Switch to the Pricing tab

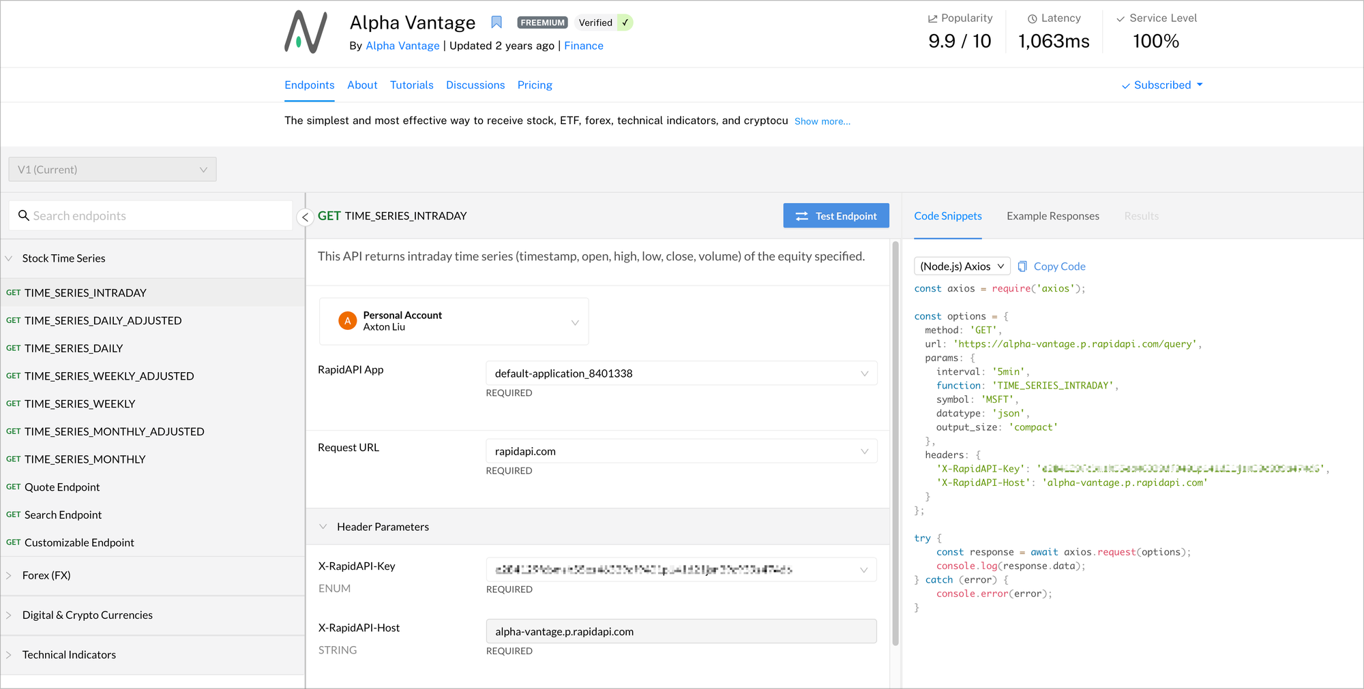(x=535, y=85)
